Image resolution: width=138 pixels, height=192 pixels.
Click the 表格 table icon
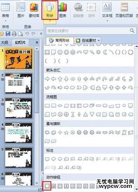click(5, 7)
